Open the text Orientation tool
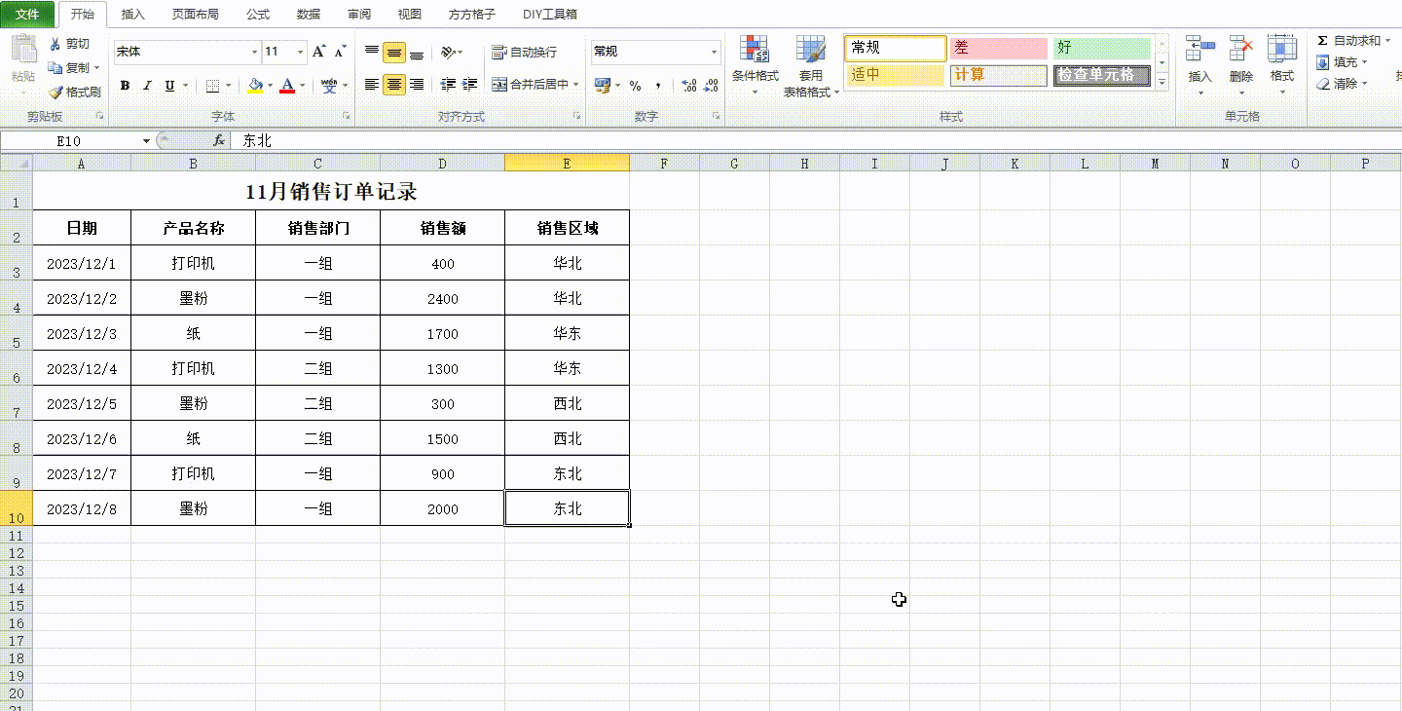Screen dimensions: 1402x711 (448, 53)
